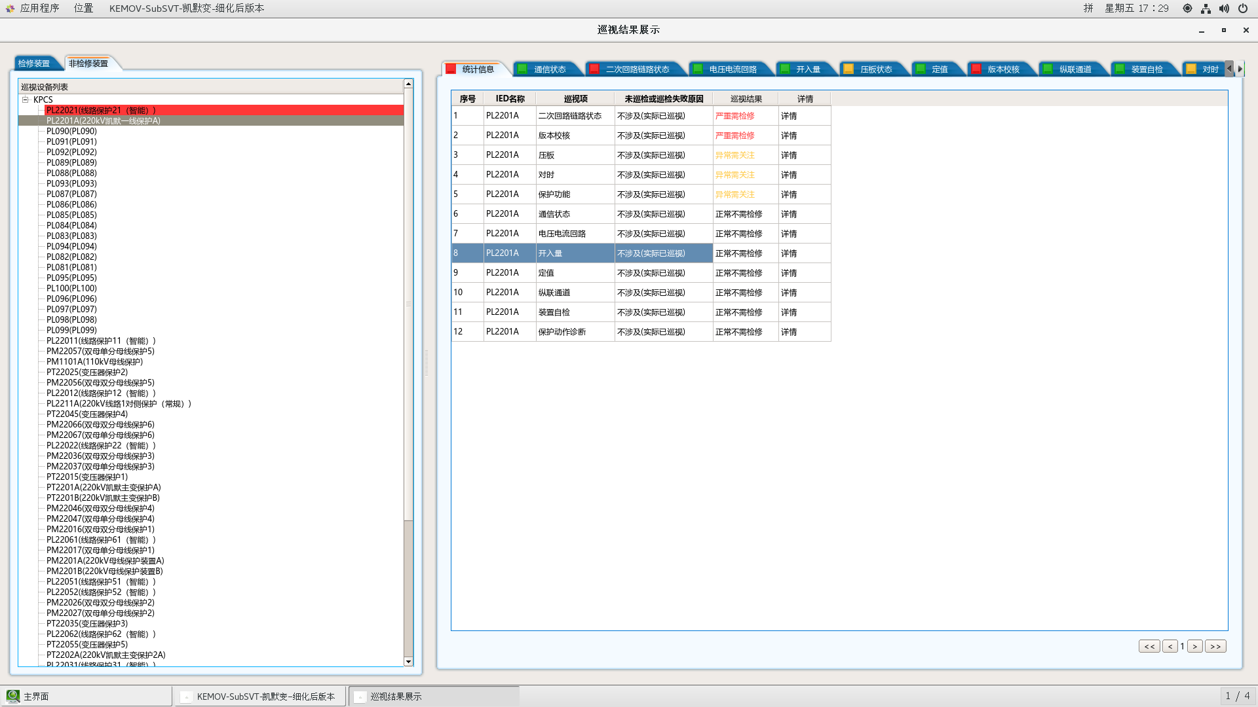
Task: Open the 定值 tab
Action: pyautogui.click(x=939, y=69)
